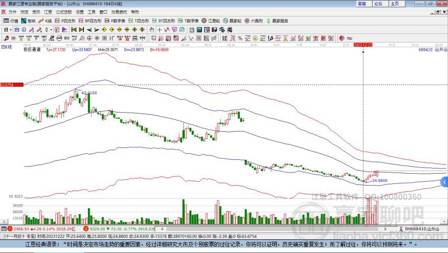This screenshot has height=253, width=448.
Task: Open the P四方形 tool
Action: click(65, 21)
